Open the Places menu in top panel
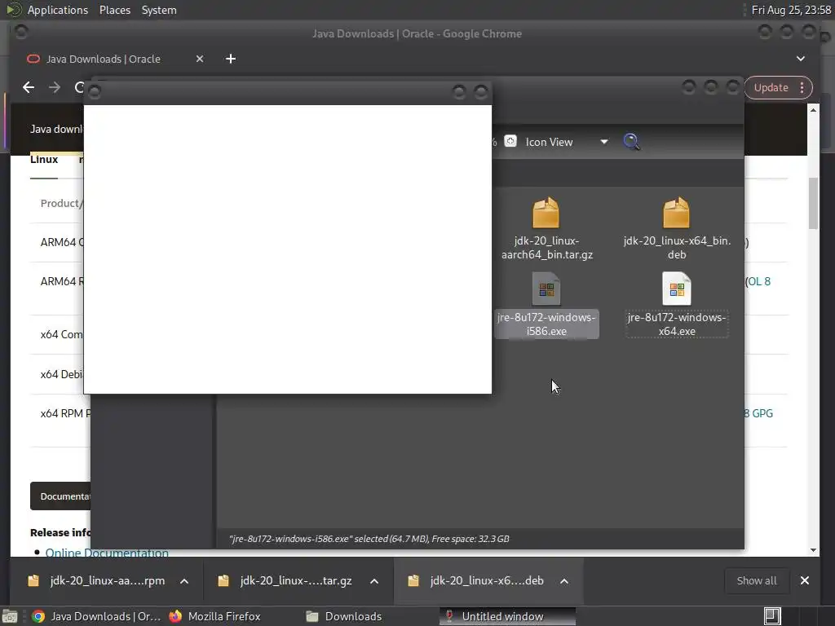The width and height of the screenshot is (835, 626). coord(114,10)
